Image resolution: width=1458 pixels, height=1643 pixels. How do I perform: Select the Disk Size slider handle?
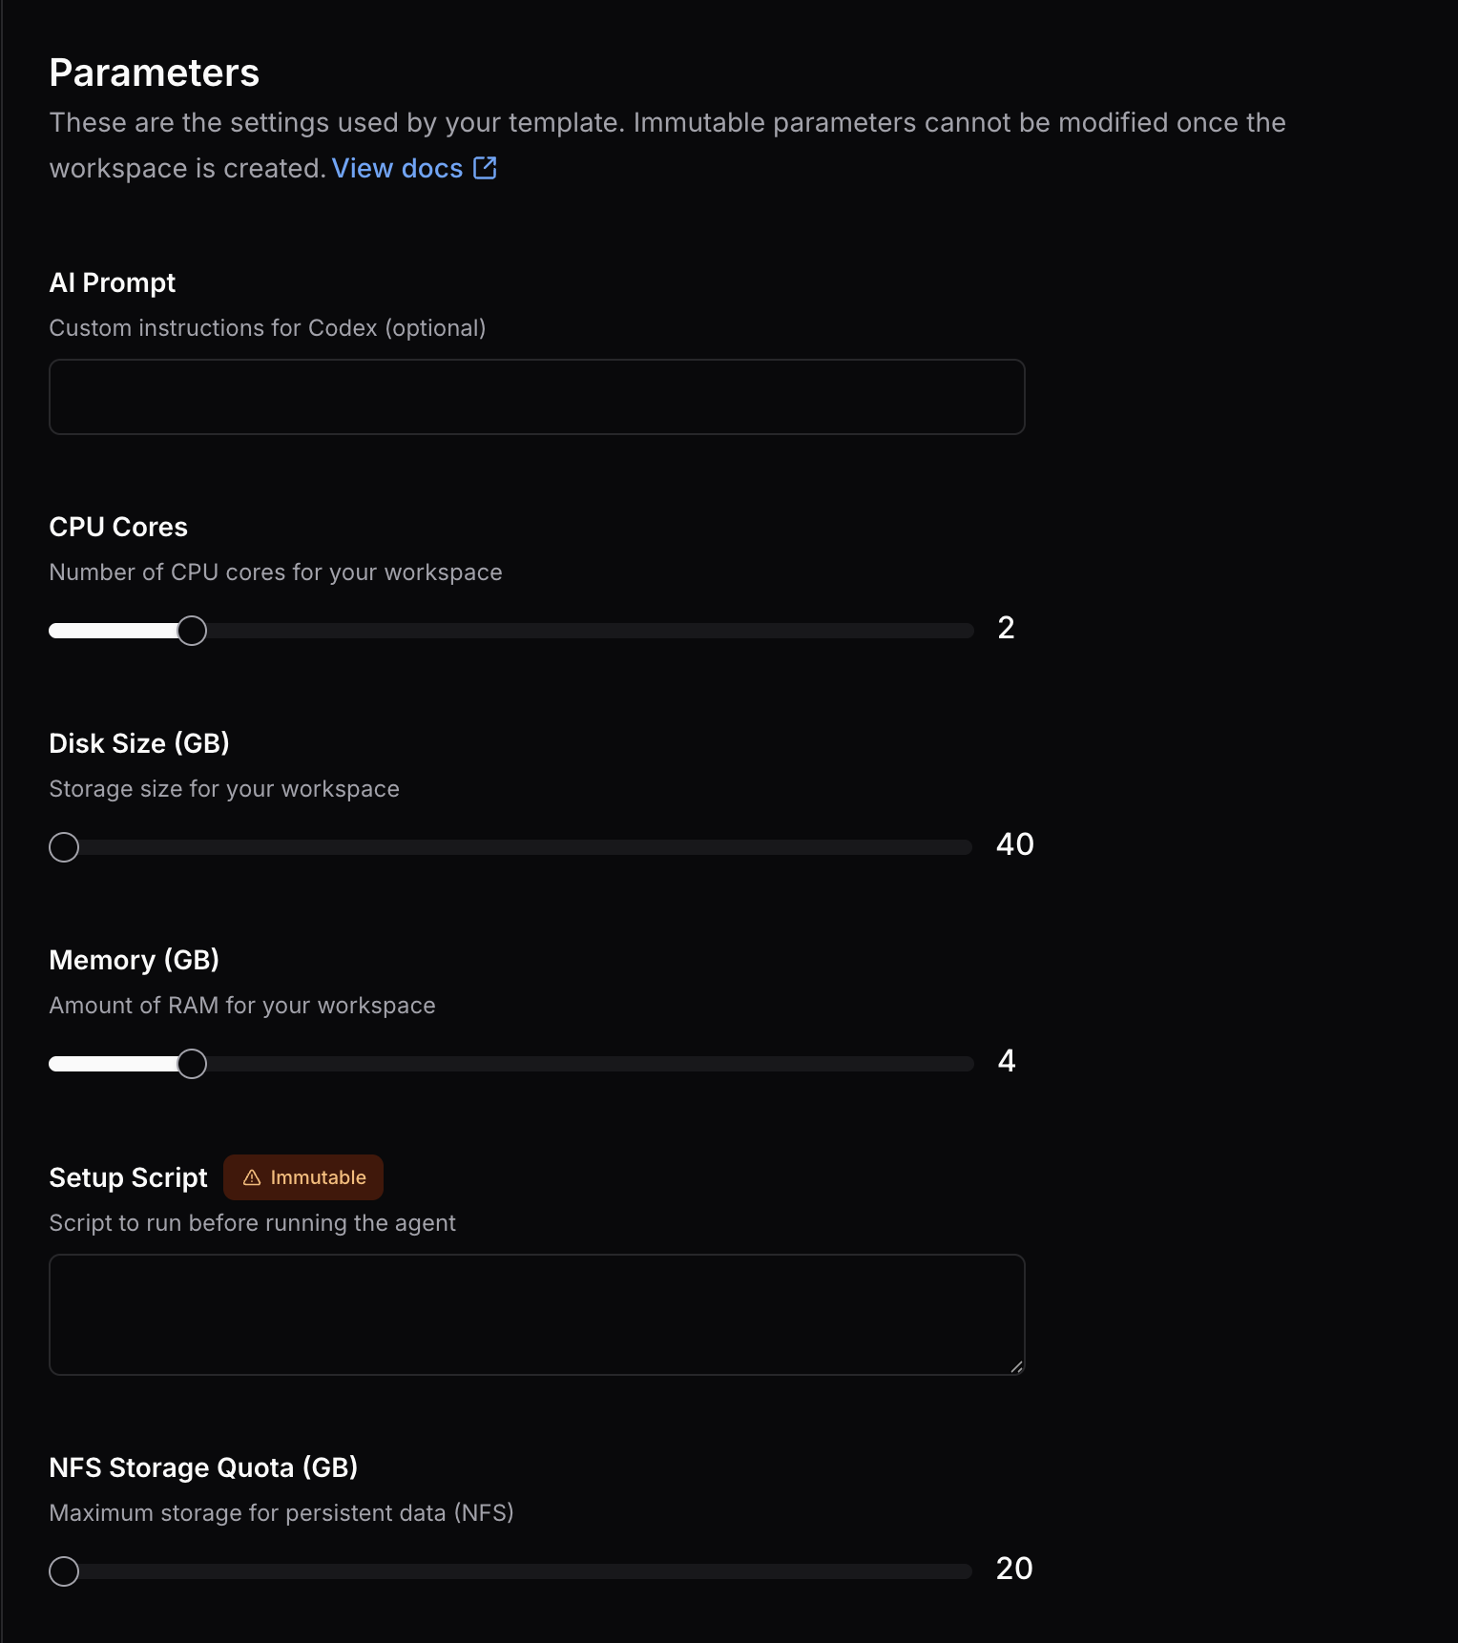tap(64, 846)
